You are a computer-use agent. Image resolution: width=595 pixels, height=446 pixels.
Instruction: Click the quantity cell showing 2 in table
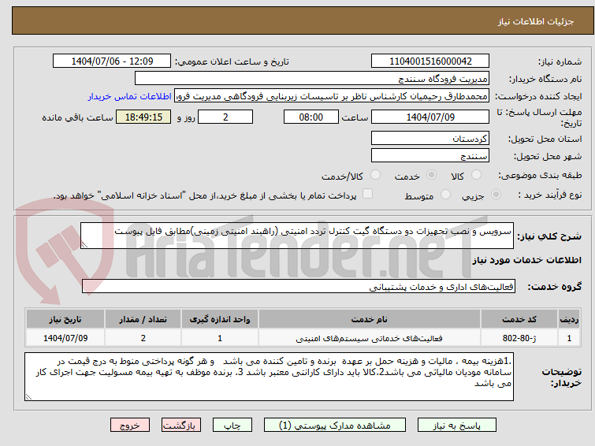pos(143,338)
